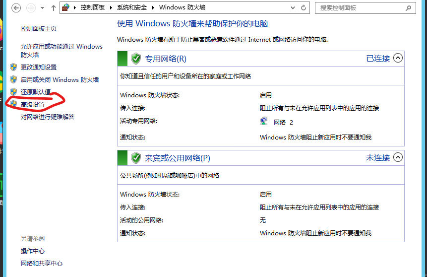Click the green shield icon beside 专用网络(R)

(136, 59)
